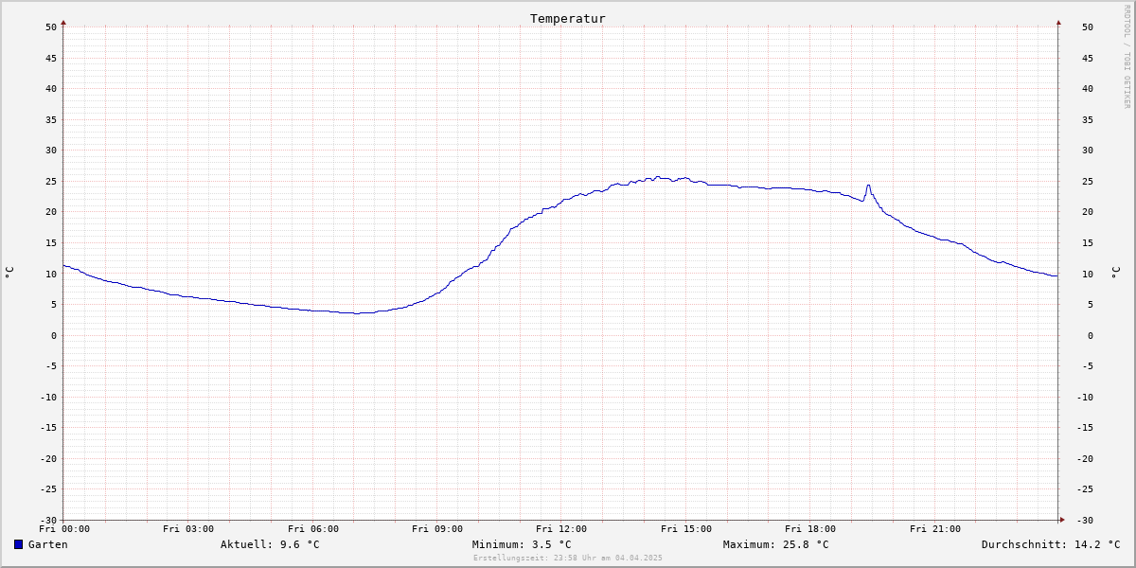The width and height of the screenshot is (1136, 568).
Task: Click the "Temperatur" chart title
Action: pyautogui.click(x=568, y=18)
